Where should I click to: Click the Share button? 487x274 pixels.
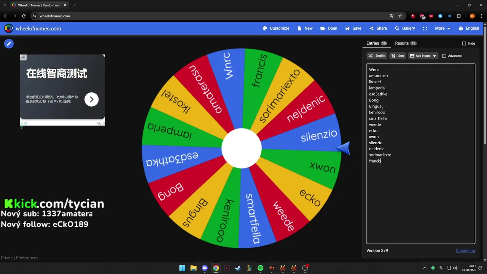[x=378, y=29]
